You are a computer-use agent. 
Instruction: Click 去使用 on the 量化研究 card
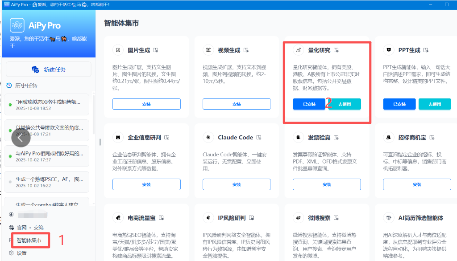(x=345, y=104)
